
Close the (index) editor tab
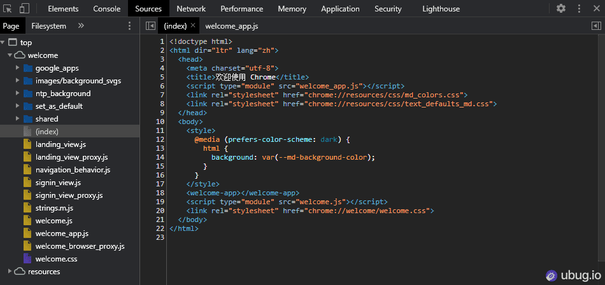pos(192,25)
